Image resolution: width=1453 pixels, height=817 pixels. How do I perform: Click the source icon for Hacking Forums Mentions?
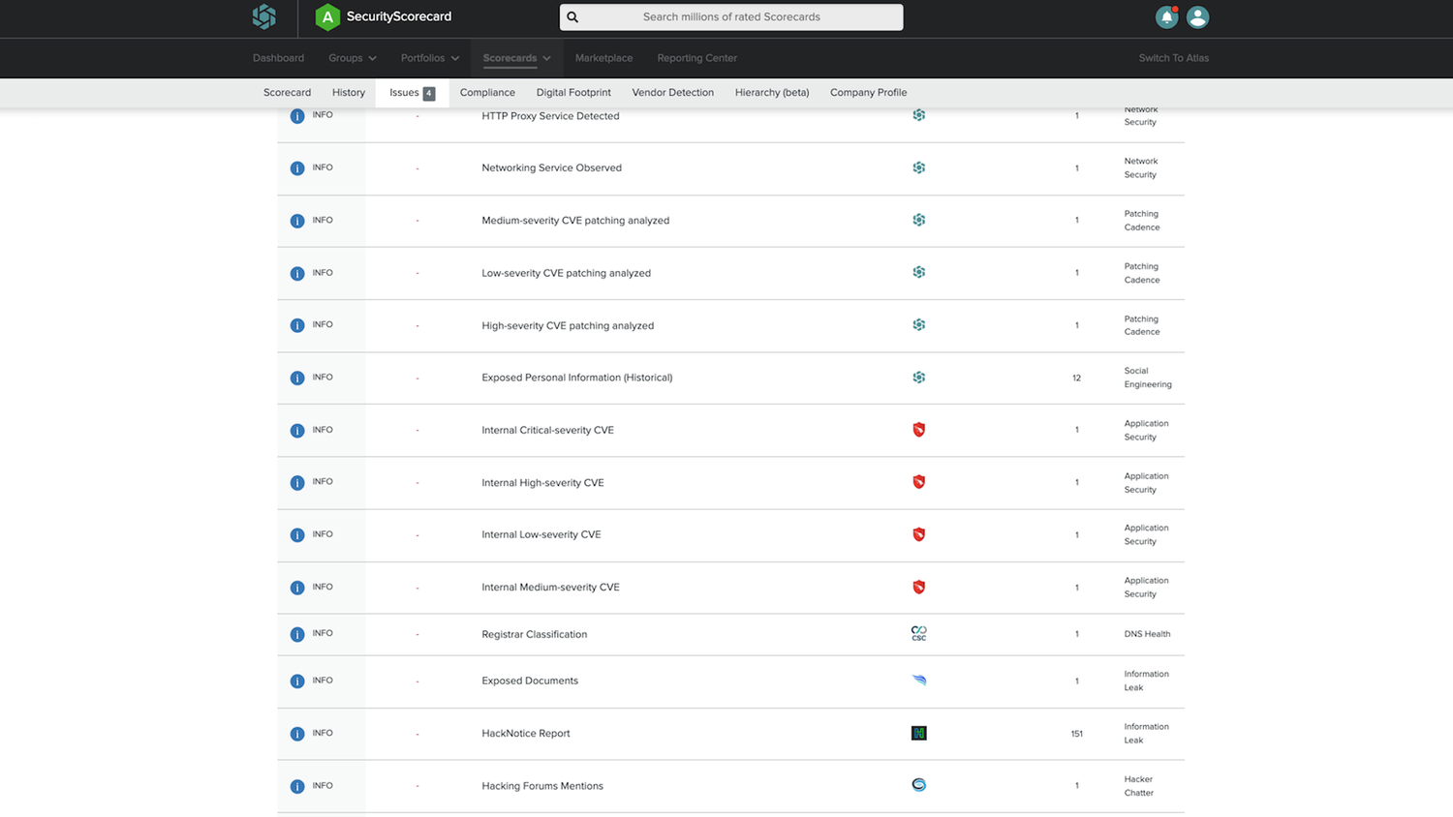point(918,785)
